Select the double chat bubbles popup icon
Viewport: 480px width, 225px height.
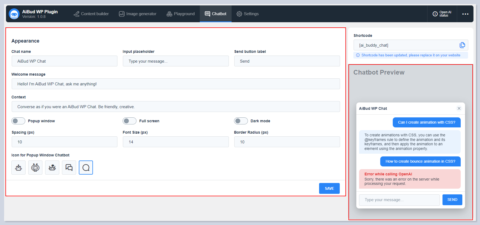(69, 168)
